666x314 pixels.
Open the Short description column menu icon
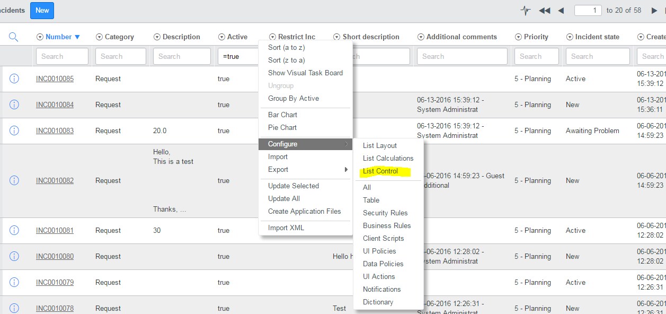pyautogui.click(x=337, y=37)
